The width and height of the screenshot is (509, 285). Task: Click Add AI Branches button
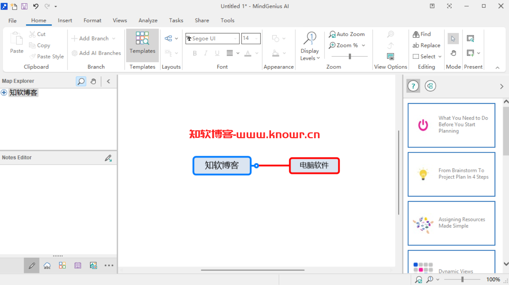[96, 53]
